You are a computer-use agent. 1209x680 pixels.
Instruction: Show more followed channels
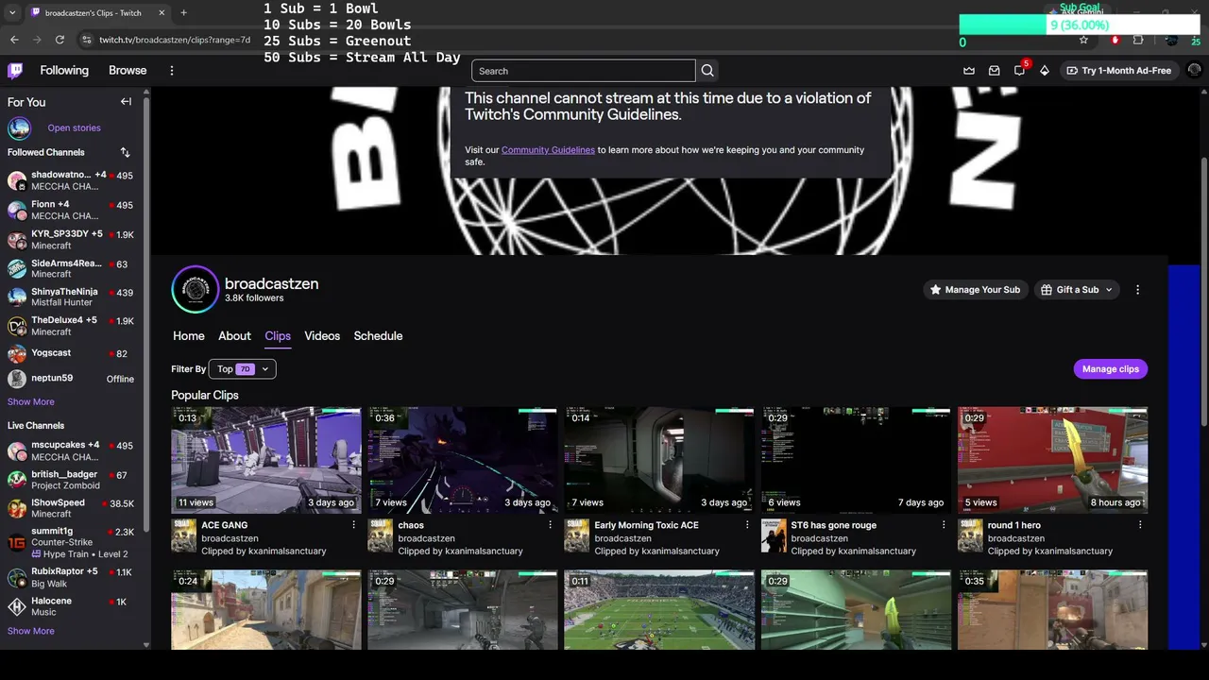[x=31, y=402]
